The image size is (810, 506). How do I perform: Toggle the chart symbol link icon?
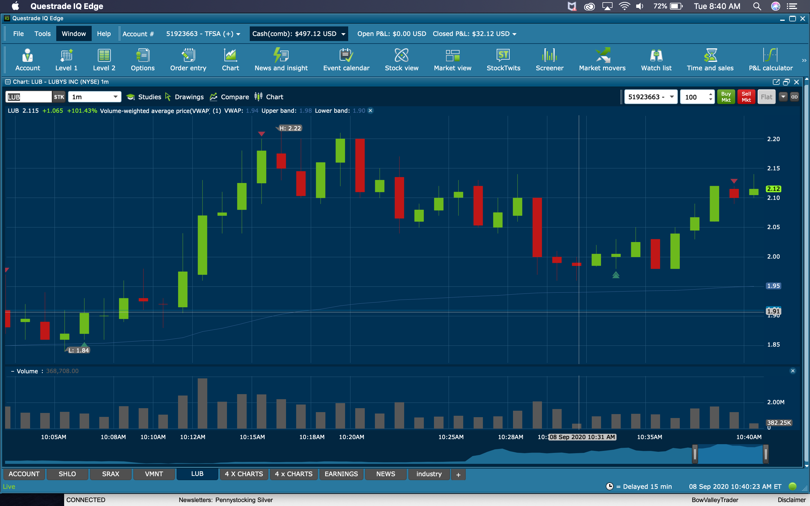[794, 97]
